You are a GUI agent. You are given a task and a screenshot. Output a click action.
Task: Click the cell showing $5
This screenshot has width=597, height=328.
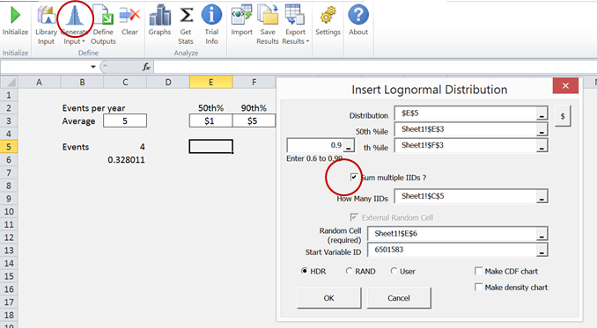point(254,120)
